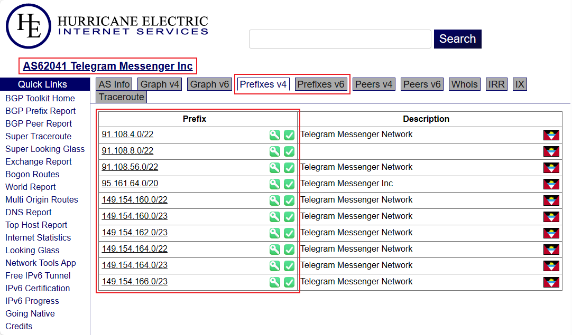Click the key icon for 91.108.4.0/22
The width and height of the screenshot is (572, 335).
tap(274, 135)
